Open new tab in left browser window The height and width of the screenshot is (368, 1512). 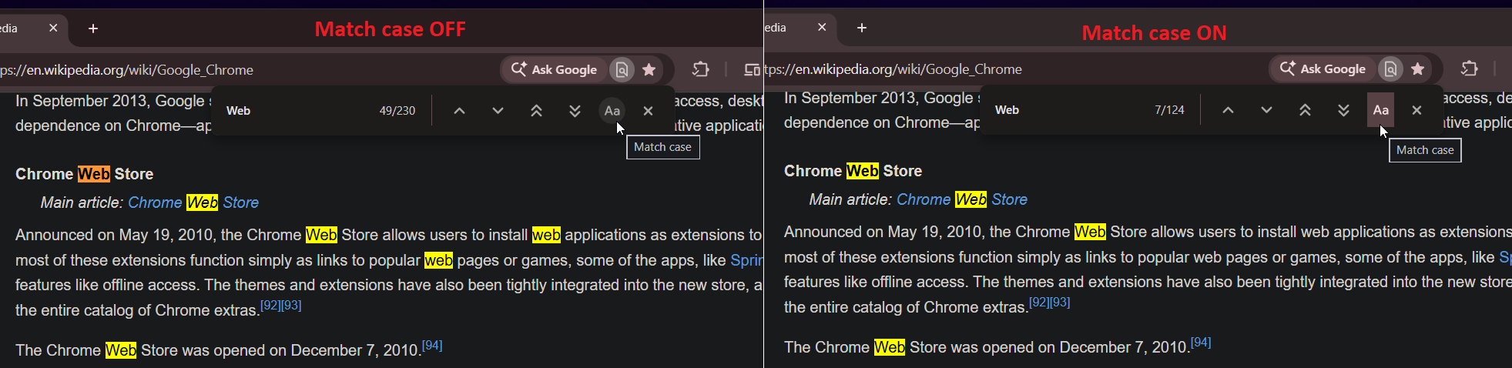(93, 28)
